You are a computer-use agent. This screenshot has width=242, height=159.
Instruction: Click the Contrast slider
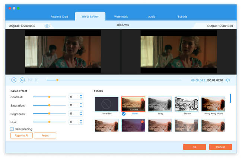click(x=50, y=97)
